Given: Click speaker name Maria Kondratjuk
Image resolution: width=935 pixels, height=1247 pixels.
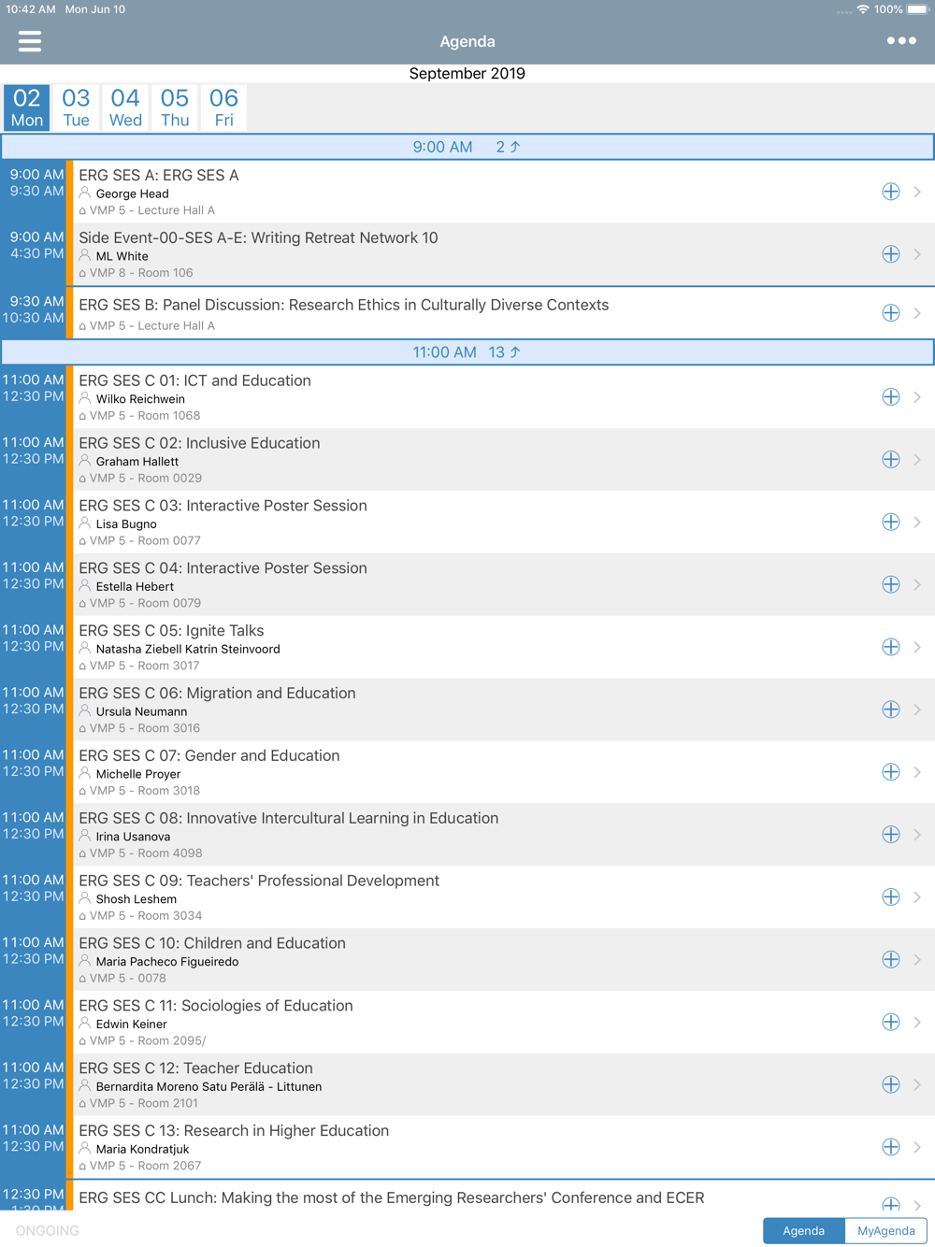Looking at the screenshot, I should tap(143, 1150).
